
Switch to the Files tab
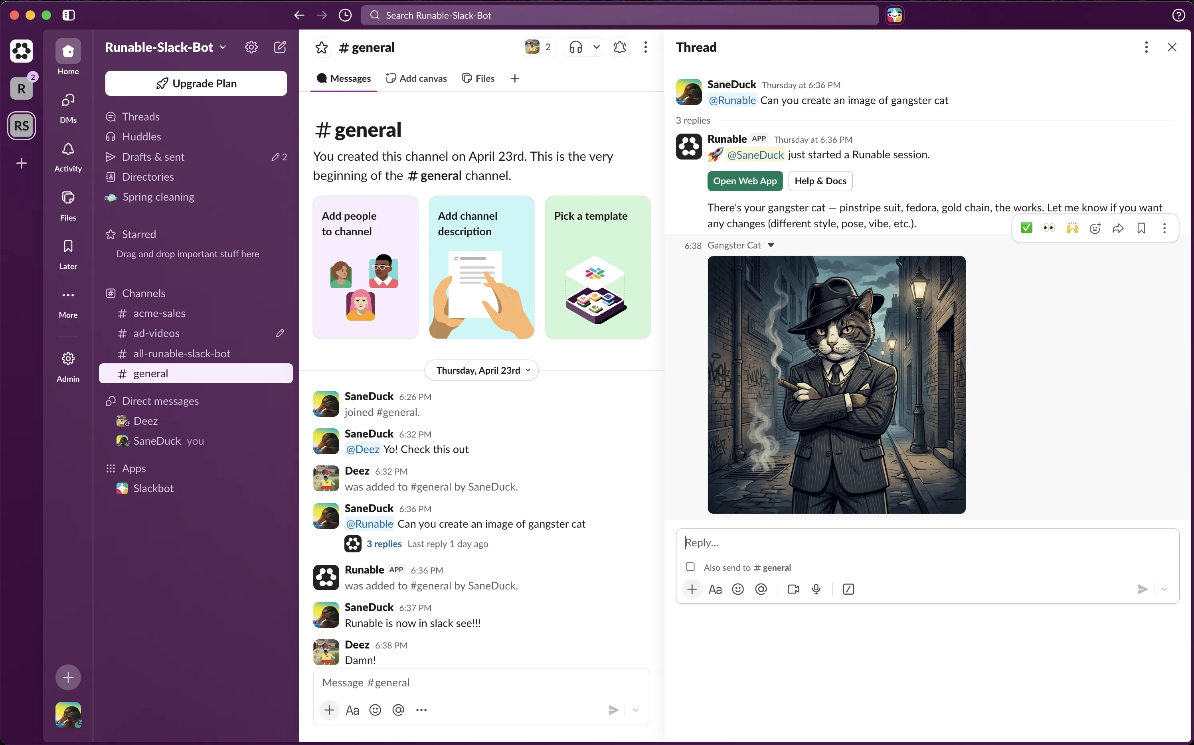[x=478, y=78]
